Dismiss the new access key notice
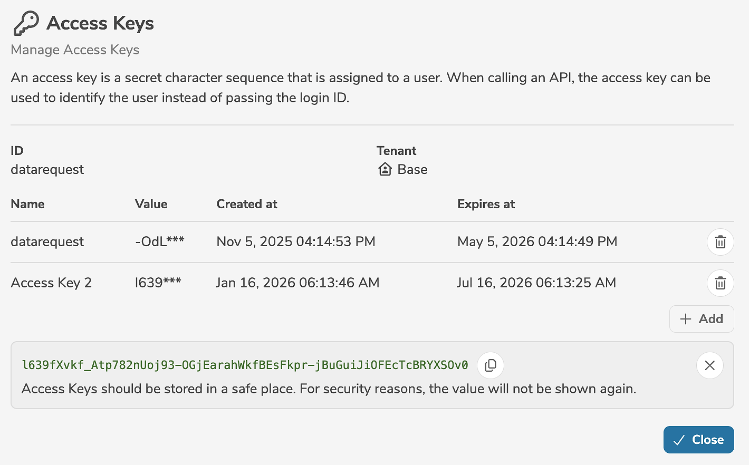Image resolution: width=749 pixels, height=465 pixels. point(709,365)
